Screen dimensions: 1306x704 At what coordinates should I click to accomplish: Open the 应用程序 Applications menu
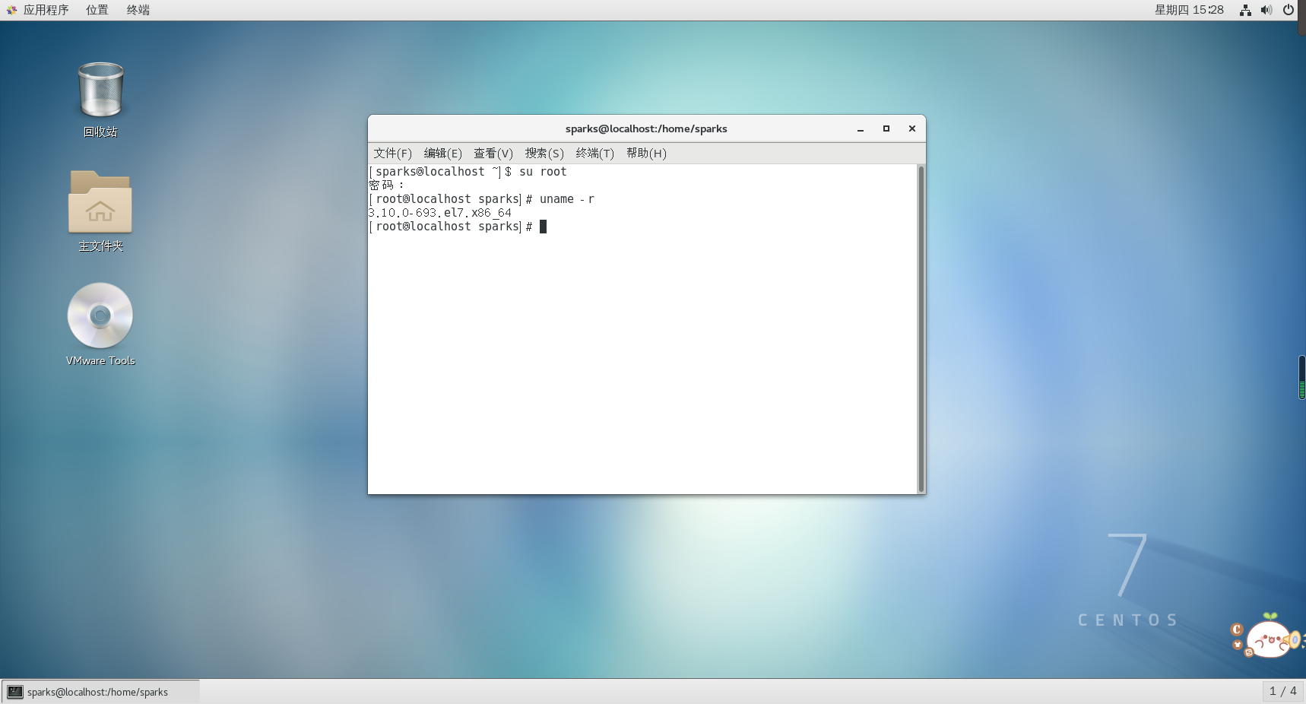coord(46,10)
